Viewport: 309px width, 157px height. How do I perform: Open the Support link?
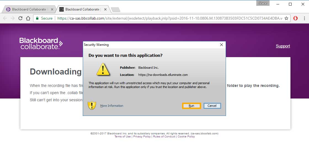(283, 46)
